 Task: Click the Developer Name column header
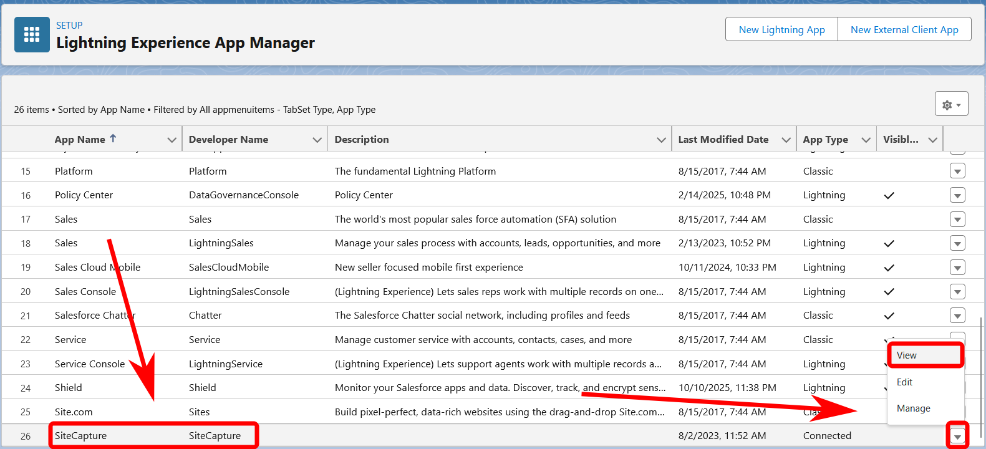228,139
